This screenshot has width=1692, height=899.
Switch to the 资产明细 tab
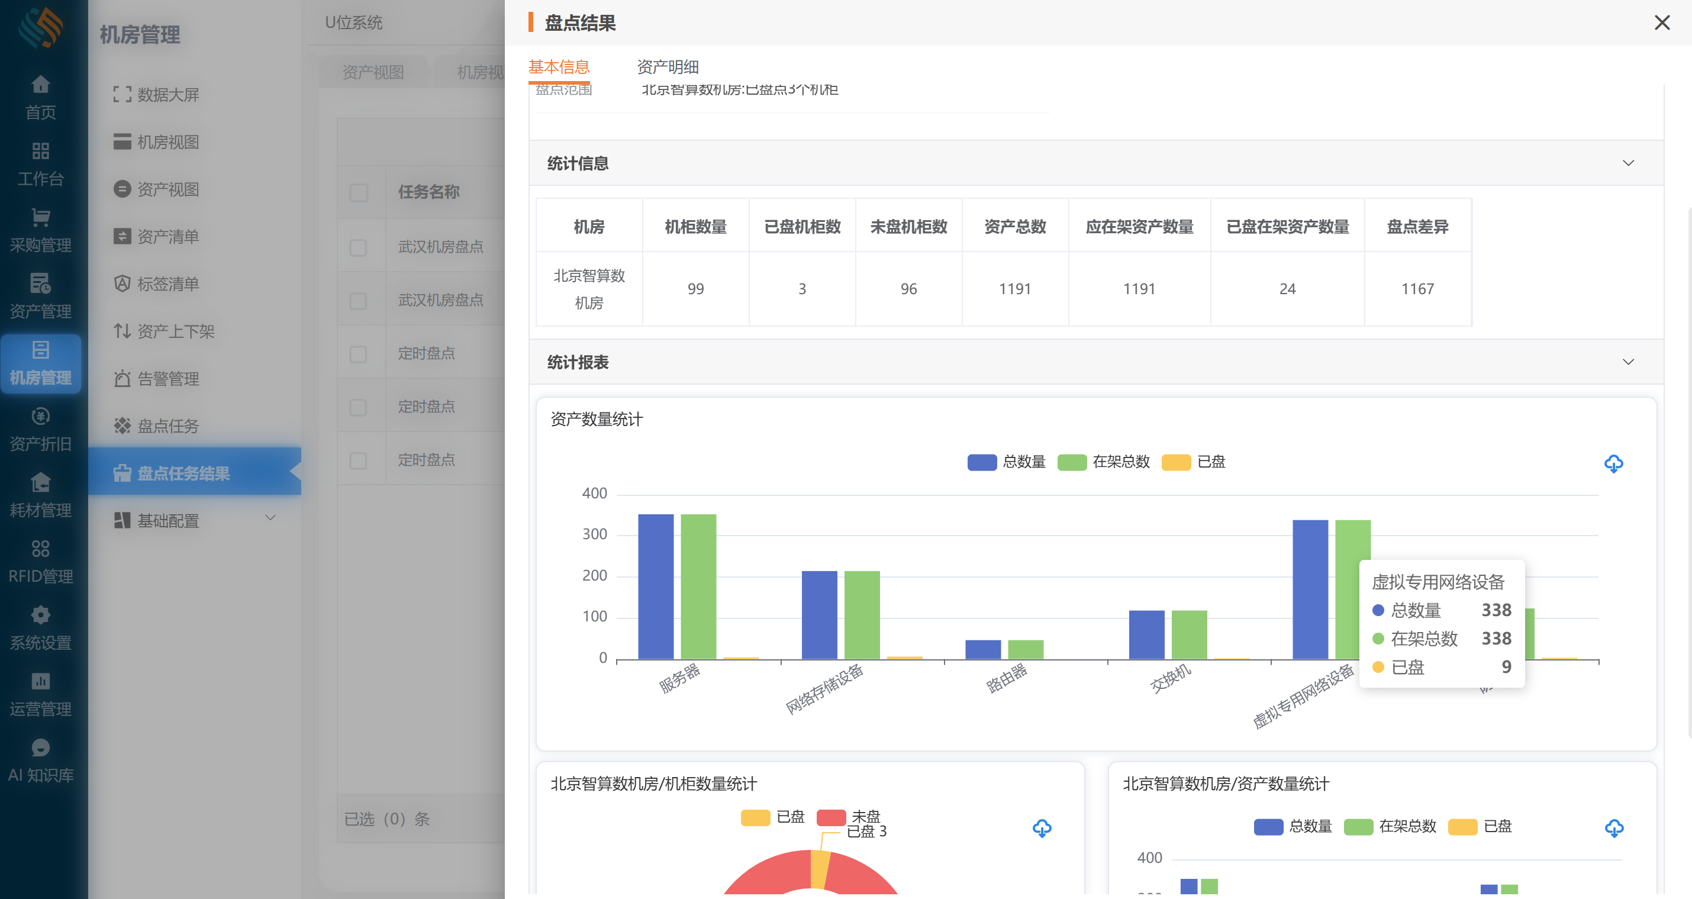(x=668, y=66)
